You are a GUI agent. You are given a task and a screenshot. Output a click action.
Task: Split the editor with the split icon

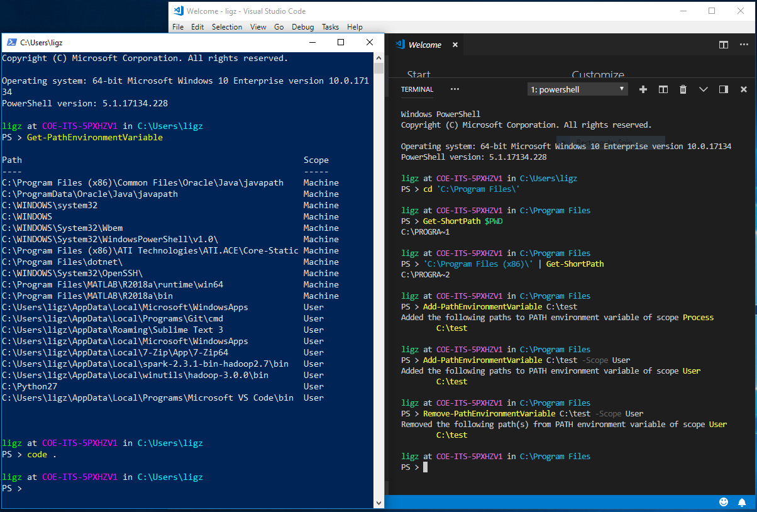coord(724,45)
